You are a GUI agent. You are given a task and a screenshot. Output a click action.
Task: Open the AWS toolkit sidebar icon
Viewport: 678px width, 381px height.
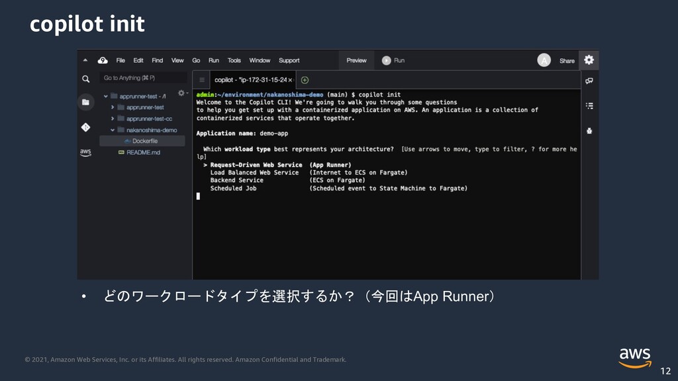85,153
